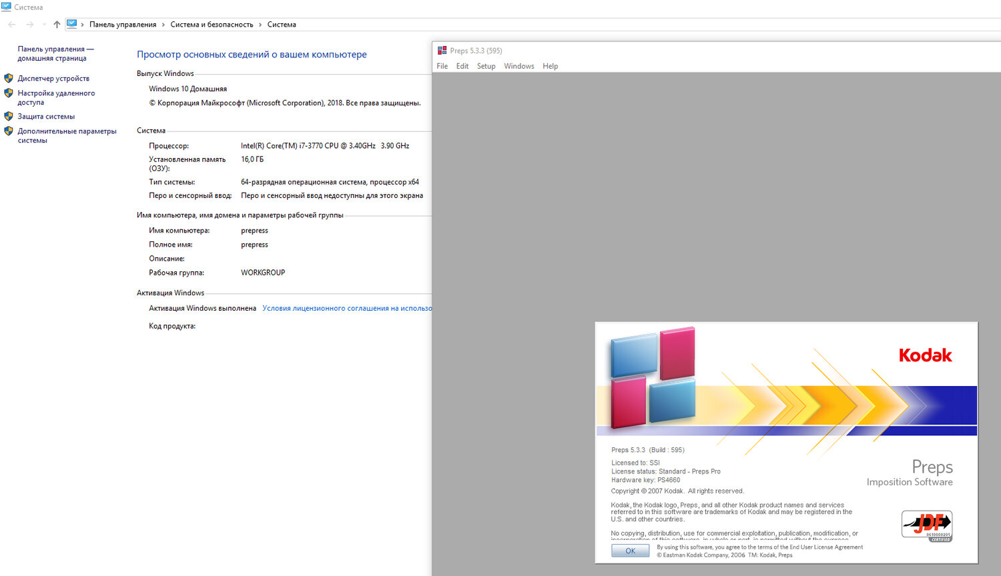Open Диспетчер устройств link

[x=53, y=78]
